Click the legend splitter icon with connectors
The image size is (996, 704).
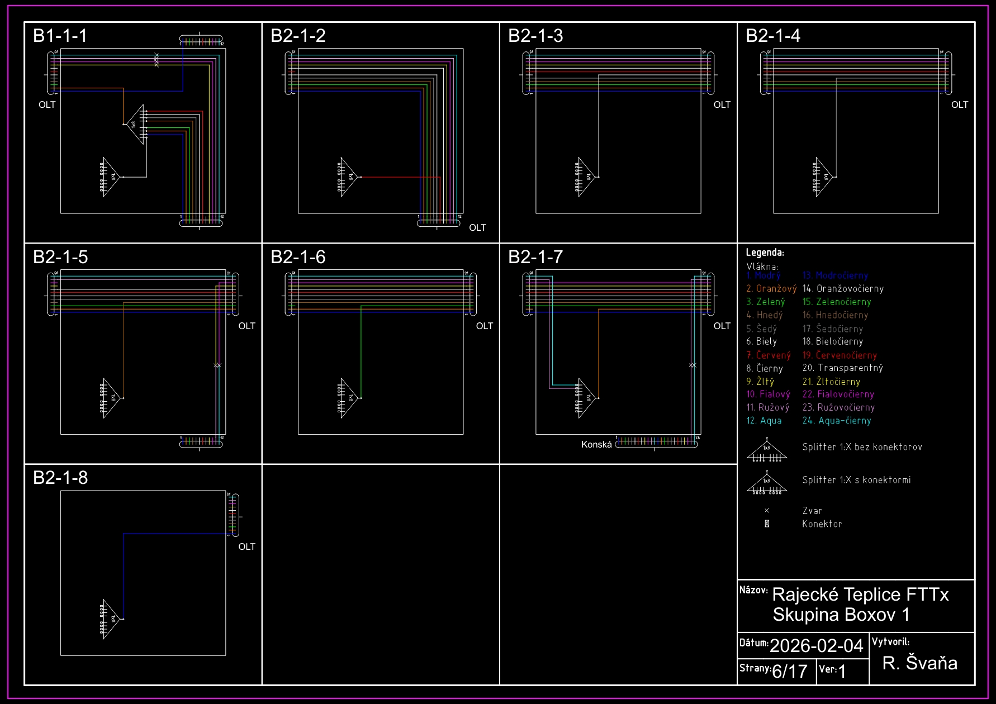(767, 484)
